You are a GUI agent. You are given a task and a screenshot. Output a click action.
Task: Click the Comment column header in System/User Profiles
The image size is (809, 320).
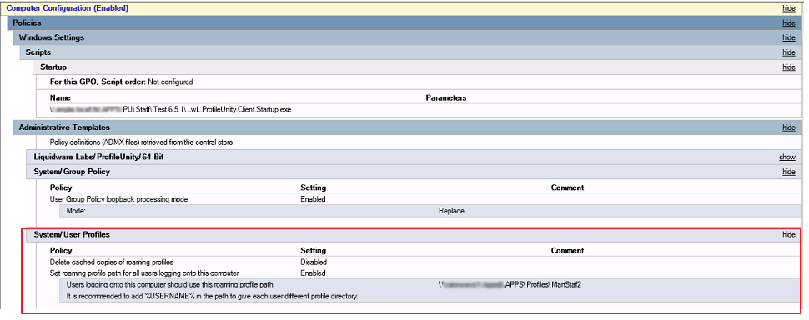(x=567, y=251)
